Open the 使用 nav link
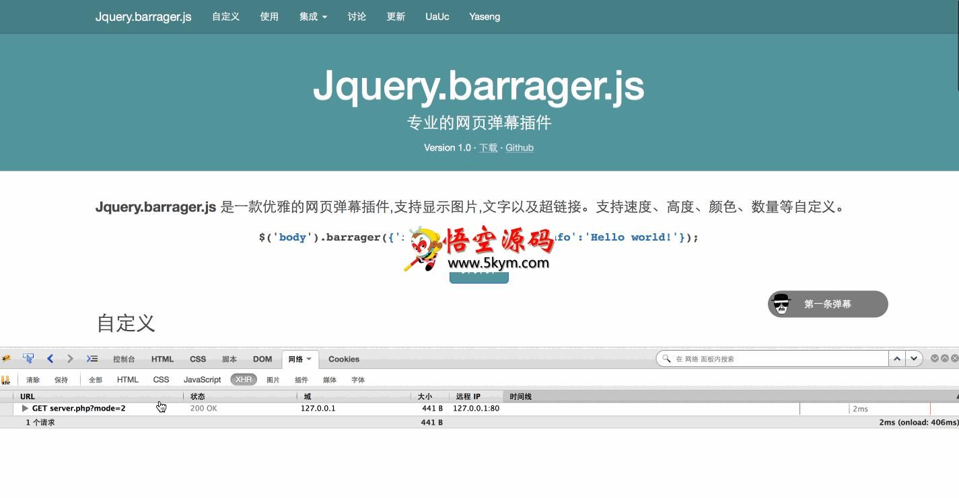959x498 pixels. (269, 17)
